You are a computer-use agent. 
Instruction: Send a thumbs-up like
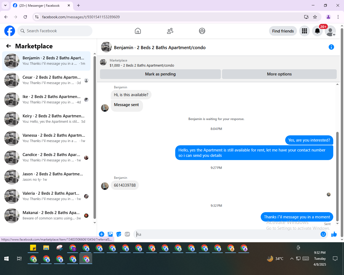coord(334,234)
